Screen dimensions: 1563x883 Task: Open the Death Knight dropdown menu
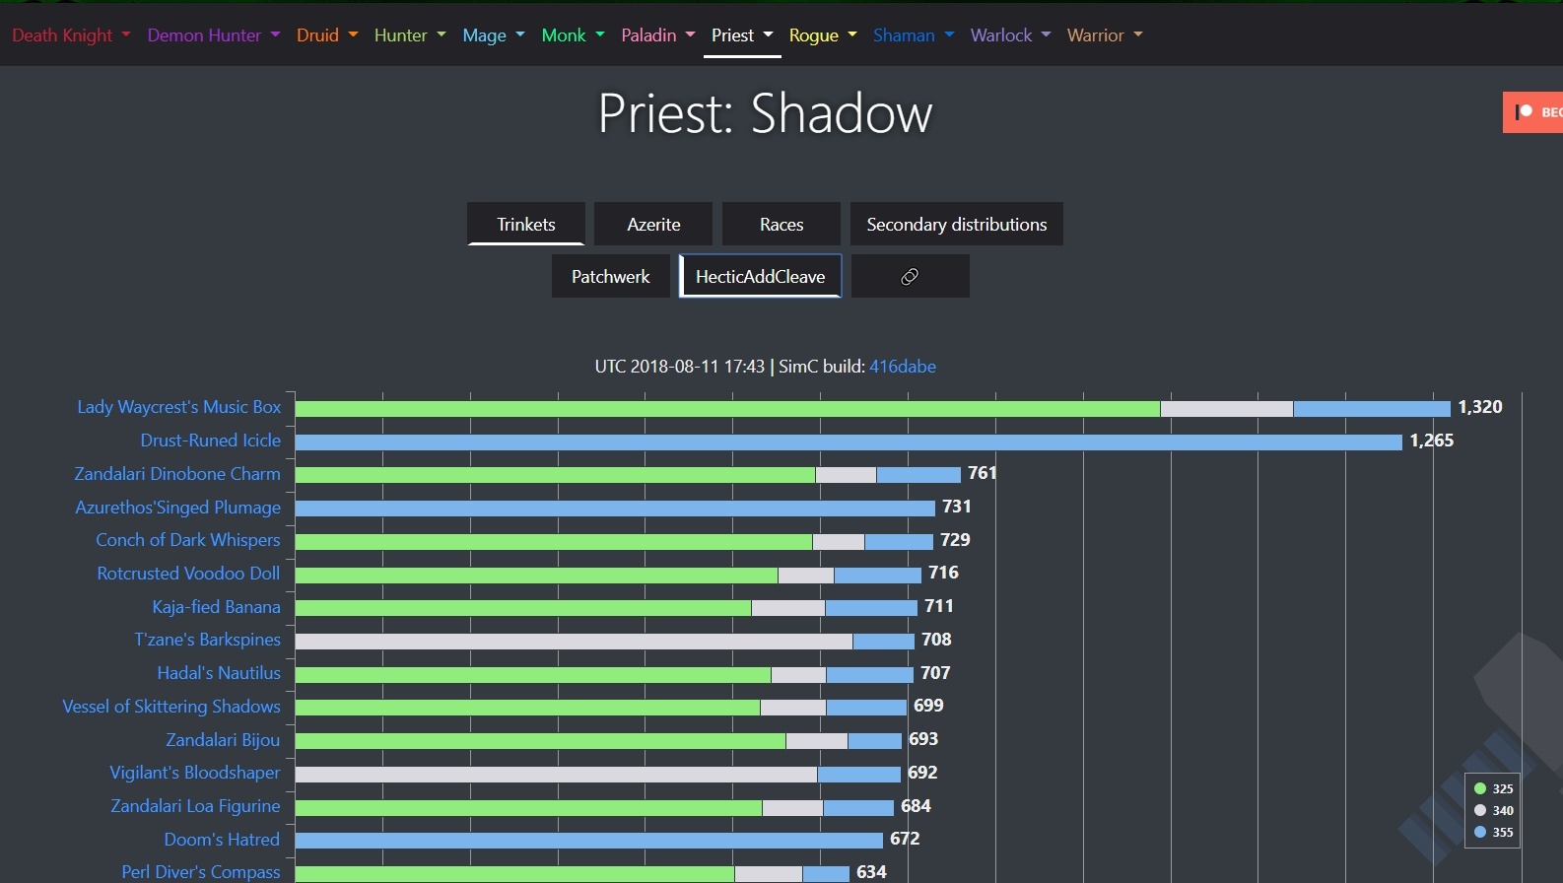(x=71, y=35)
